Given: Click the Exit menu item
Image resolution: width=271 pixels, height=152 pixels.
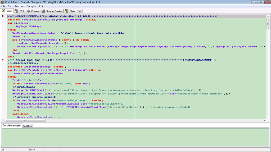Looking at the screenshot, I should click(x=41, y=6).
